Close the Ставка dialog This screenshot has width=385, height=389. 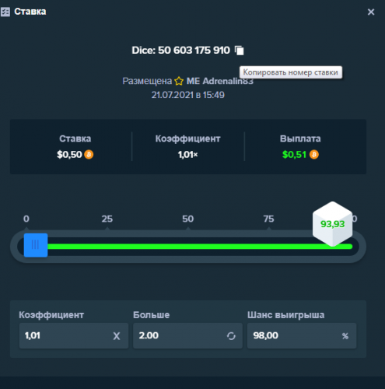coord(371,12)
